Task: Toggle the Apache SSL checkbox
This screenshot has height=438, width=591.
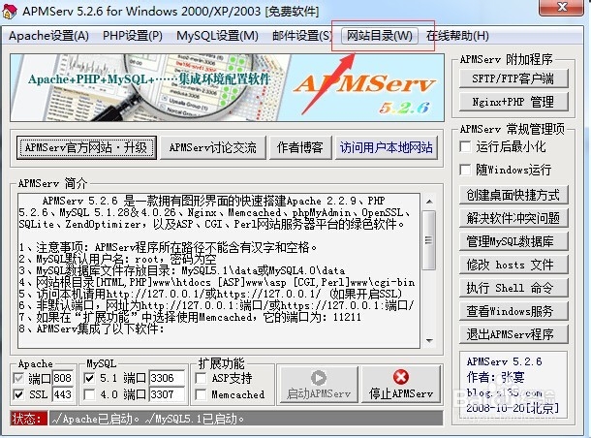Action: (18, 394)
